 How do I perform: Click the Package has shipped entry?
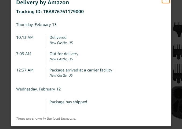(x=68, y=102)
